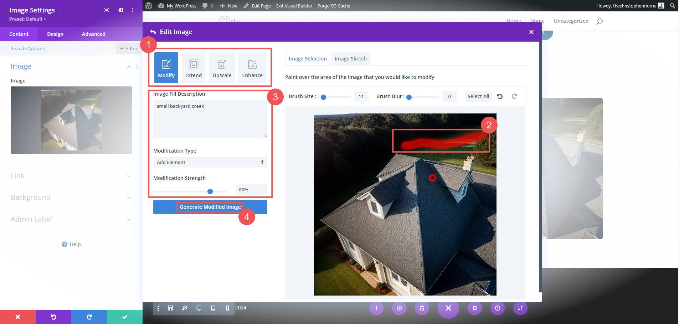
Task: Collapse the Image section
Action: 129,66
